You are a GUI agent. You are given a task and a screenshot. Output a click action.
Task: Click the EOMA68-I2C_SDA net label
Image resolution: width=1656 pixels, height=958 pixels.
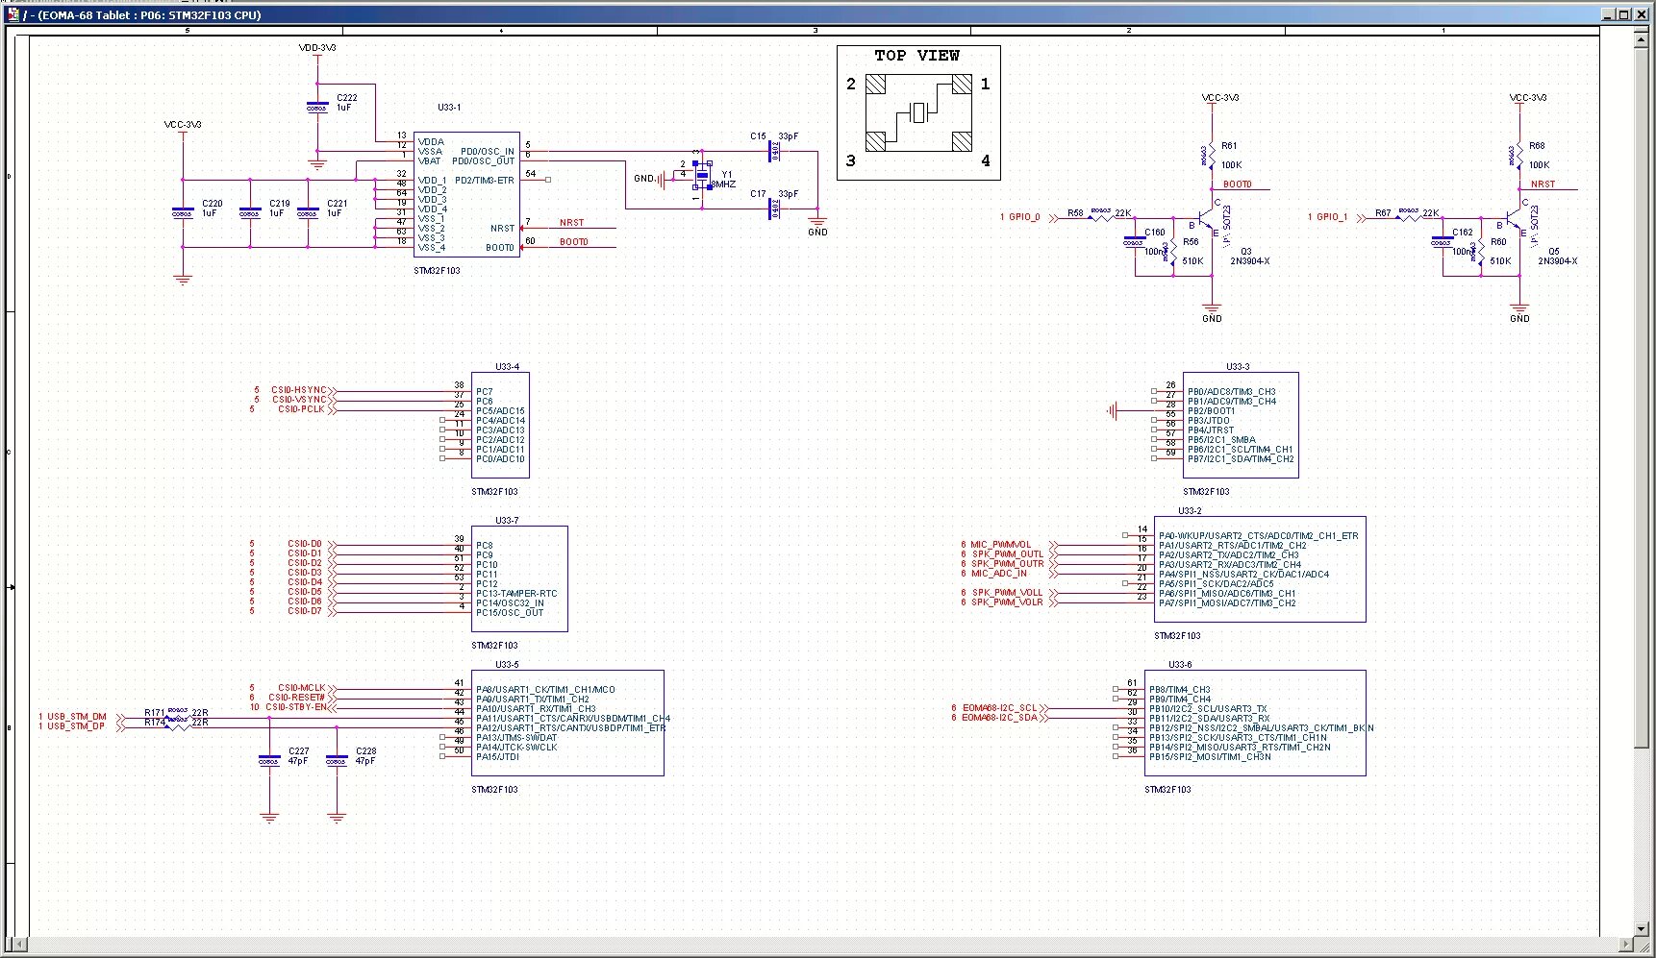tap(1000, 718)
